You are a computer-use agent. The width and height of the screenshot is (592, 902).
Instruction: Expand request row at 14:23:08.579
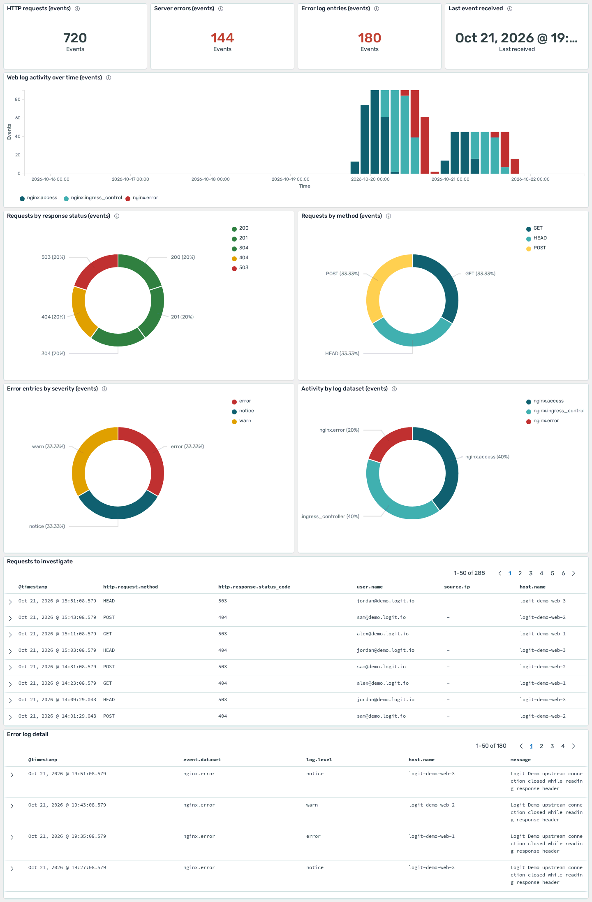pyautogui.click(x=10, y=684)
